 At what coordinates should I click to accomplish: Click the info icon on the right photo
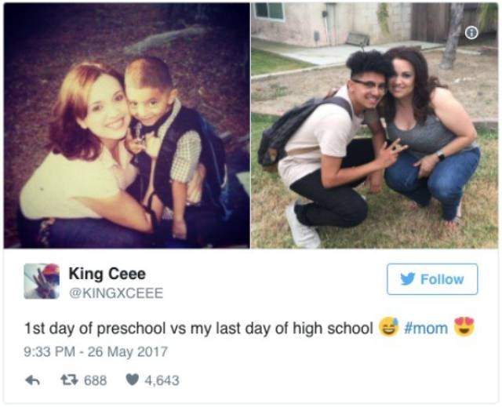click(x=471, y=33)
